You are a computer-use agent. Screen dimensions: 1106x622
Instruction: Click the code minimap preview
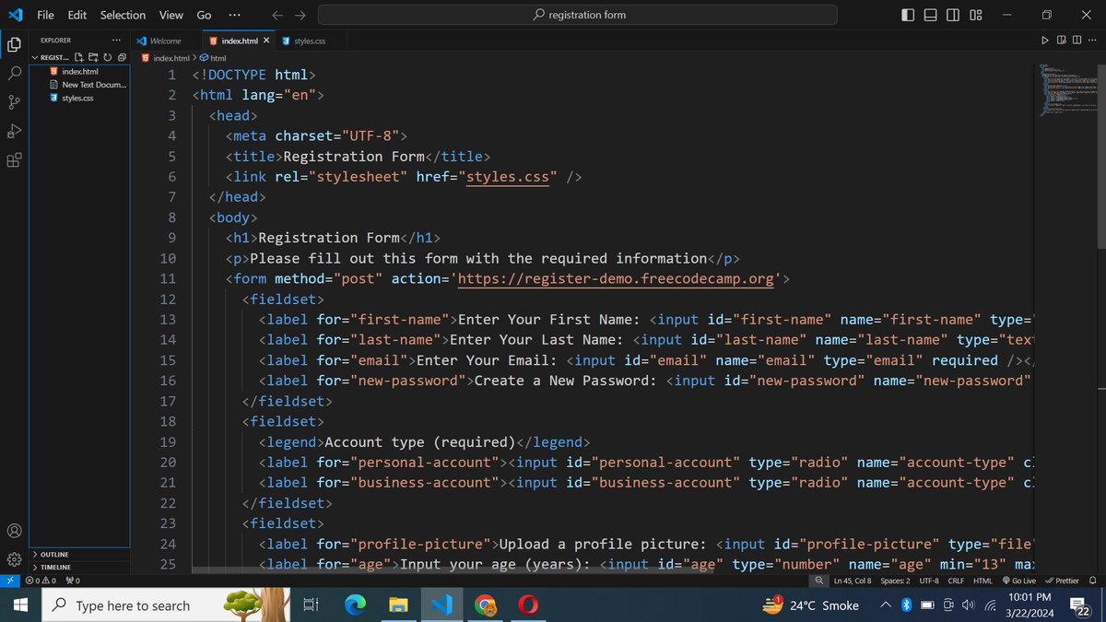click(1066, 89)
